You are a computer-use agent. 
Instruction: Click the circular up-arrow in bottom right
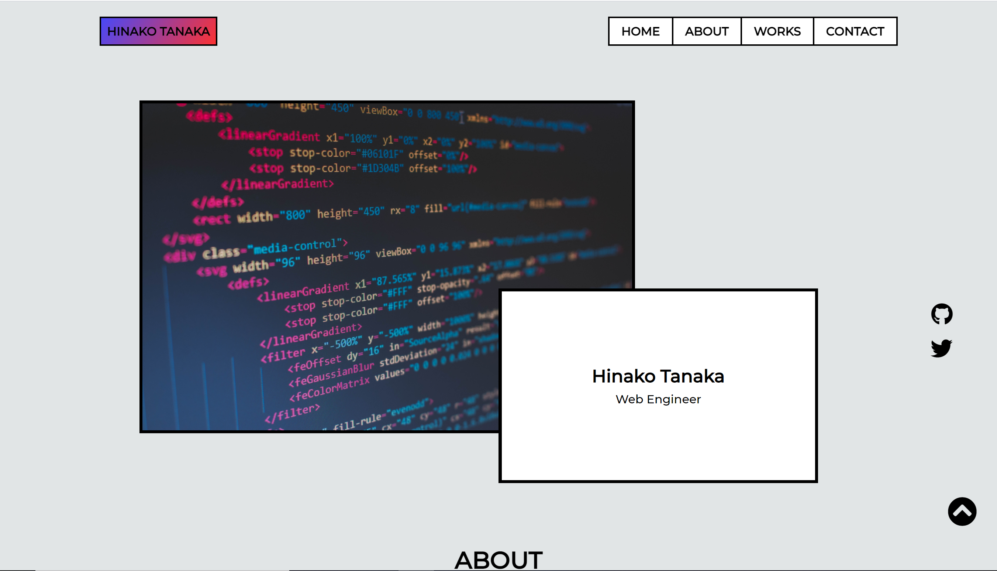click(963, 512)
